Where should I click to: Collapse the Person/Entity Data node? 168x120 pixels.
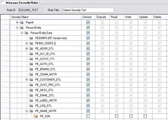coord(22,33)
